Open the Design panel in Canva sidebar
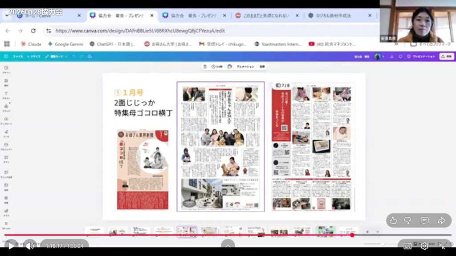 [6, 69]
